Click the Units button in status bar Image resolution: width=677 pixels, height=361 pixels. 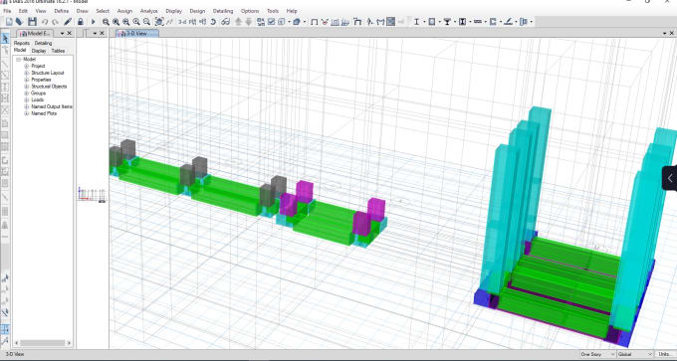point(665,354)
